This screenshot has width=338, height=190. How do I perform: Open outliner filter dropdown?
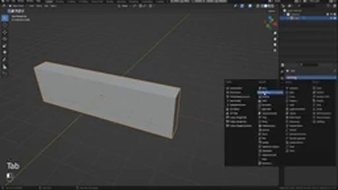(329, 6)
